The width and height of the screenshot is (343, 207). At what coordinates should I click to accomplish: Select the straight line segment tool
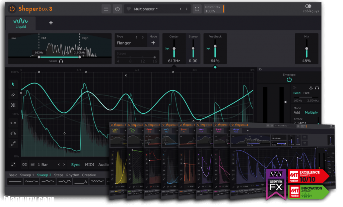[13, 123]
